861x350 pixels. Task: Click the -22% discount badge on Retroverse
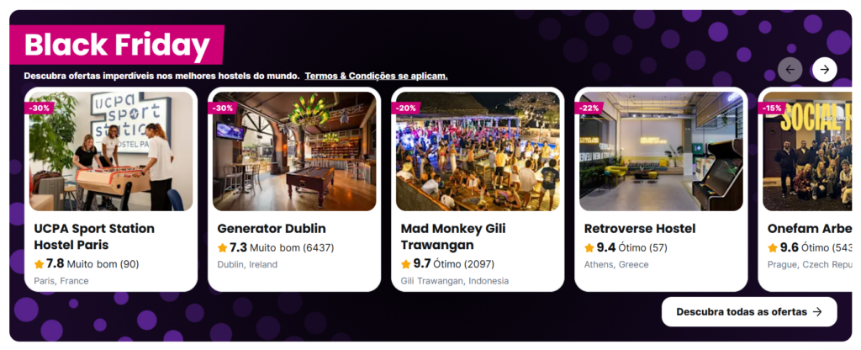pos(589,108)
